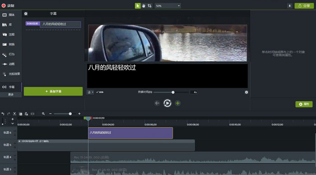Viewport: 316px width, 175px height.
Task: Open the Transitions (转换) tab
Action: click(9, 45)
